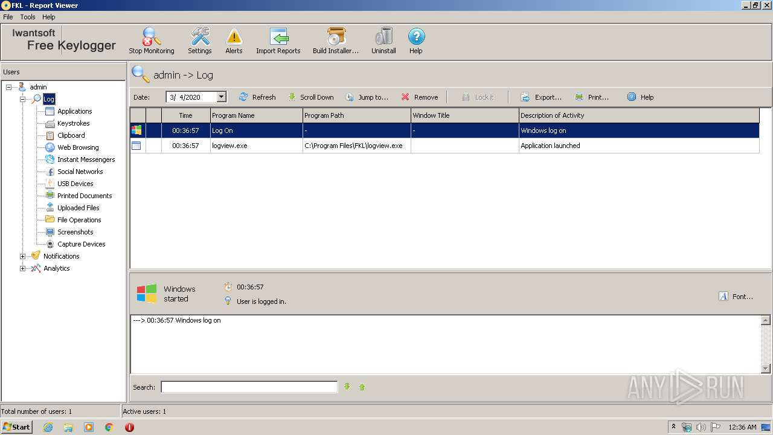The width and height of the screenshot is (773, 435).
Task: Open media player taskbar icon
Action: click(89, 427)
